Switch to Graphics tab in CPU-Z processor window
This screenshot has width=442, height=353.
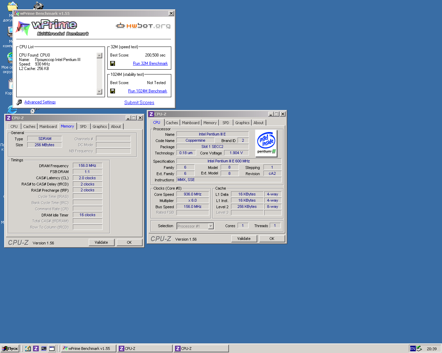tap(242, 123)
